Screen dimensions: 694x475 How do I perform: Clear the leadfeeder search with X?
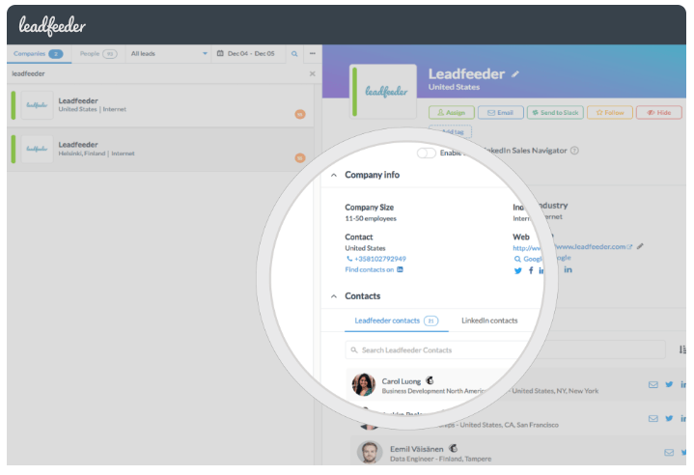[313, 74]
